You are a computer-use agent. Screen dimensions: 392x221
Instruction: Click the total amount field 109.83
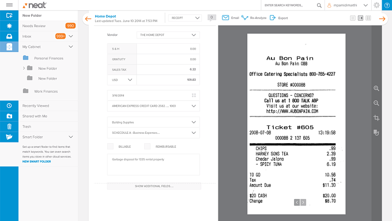click(x=168, y=80)
